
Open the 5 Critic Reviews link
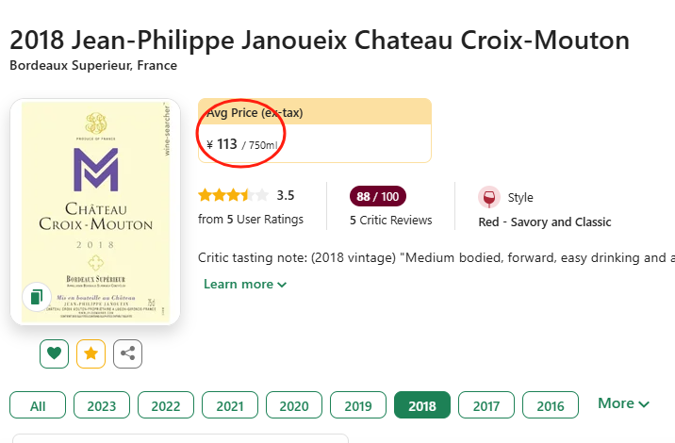tap(390, 221)
